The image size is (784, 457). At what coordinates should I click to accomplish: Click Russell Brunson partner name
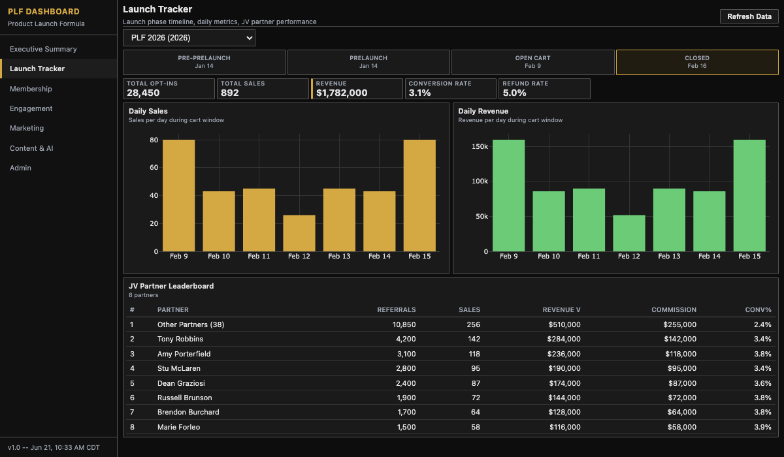point(185,398)
